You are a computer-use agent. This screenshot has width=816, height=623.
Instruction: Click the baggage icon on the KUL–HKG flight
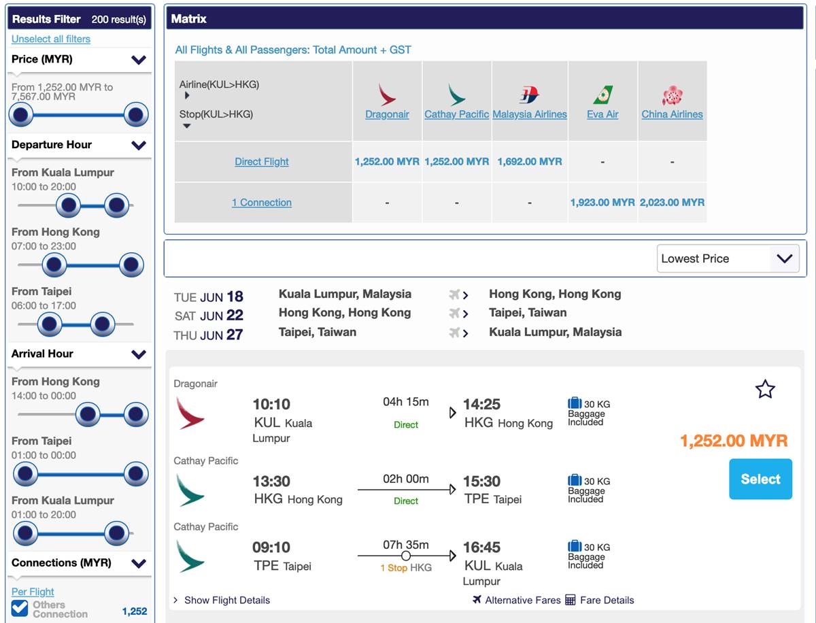point(575,403)
